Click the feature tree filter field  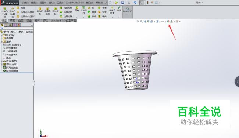tap(17, 28)
